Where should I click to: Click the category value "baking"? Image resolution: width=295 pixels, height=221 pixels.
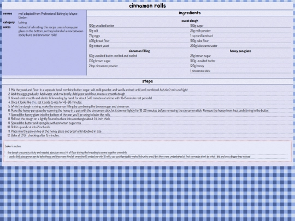[22, 22]
